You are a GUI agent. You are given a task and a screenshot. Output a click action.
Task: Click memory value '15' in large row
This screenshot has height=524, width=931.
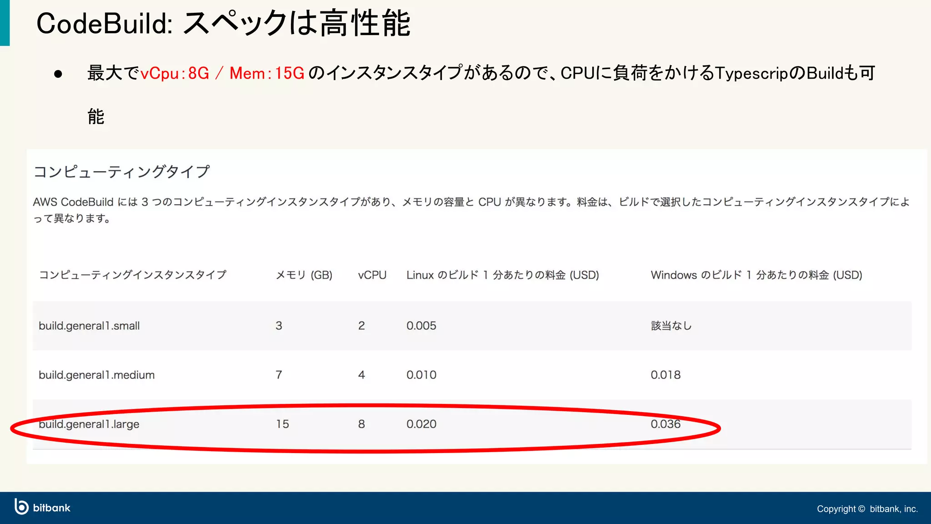pos(282,424)
